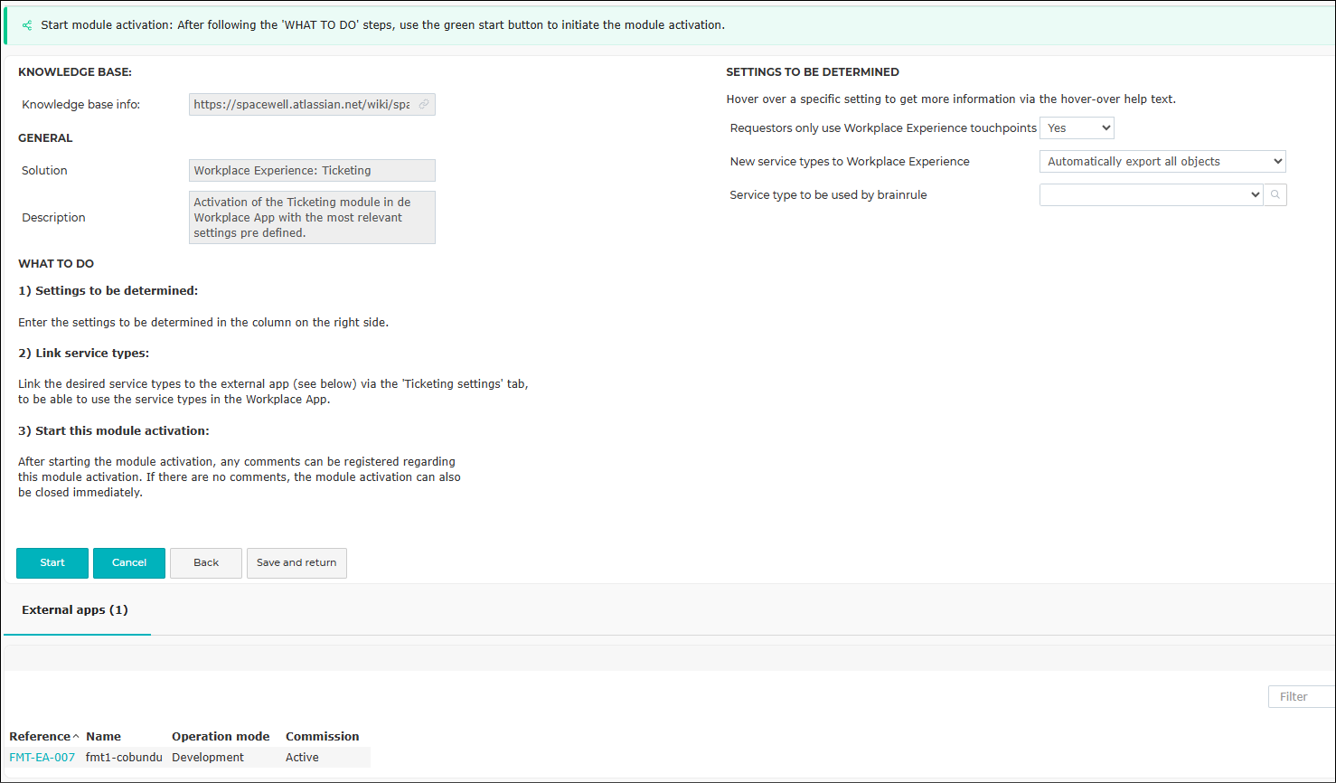Click the search icon beside brainrule service type
This screenshot has width=1336, height=783.
point(1275,195)
